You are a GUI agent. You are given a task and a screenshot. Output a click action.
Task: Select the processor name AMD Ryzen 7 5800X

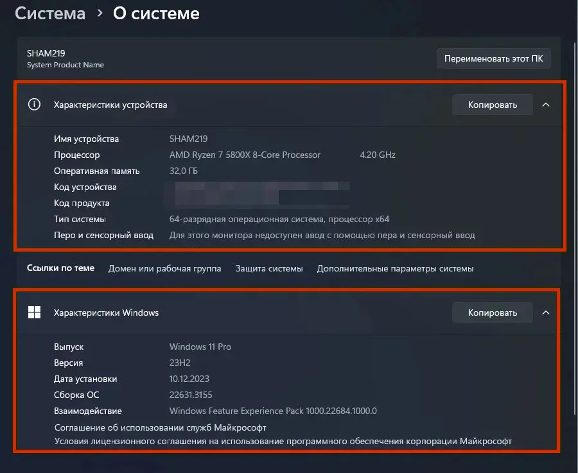(245, 155)
